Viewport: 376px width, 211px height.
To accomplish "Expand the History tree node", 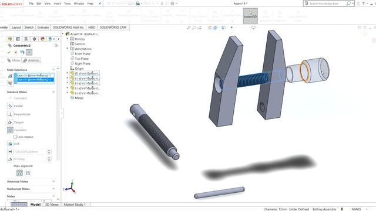I will [x=67, y=39].
